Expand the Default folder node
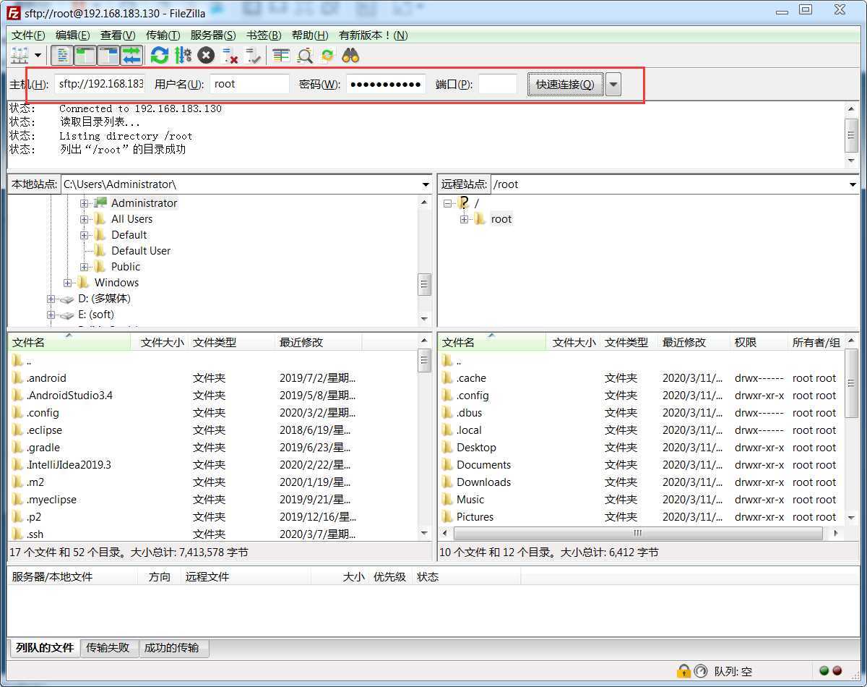867x687 pixels. (85, 235)
